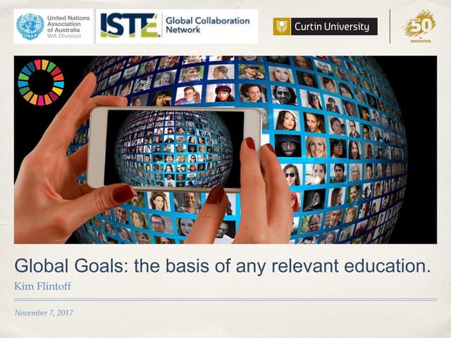
Task: Click the Global Collaboration Network text
Action: tap(207, 26)
